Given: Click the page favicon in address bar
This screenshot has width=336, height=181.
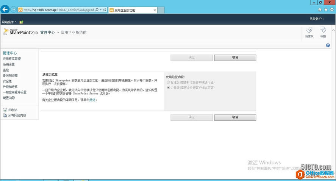Looking at the screenshot, I should (x=20, y=9).
